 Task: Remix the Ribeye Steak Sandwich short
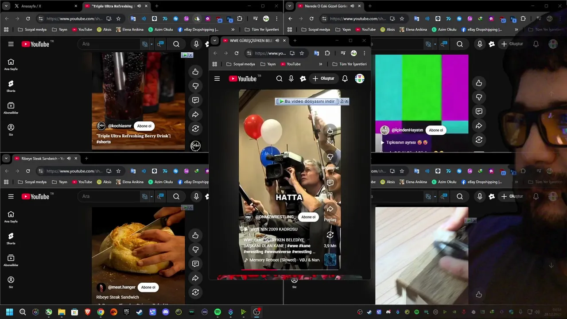click(195, 292)
